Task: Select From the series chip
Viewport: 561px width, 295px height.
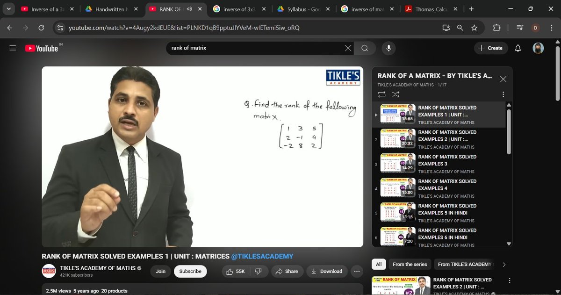Action: click(410, 264)
